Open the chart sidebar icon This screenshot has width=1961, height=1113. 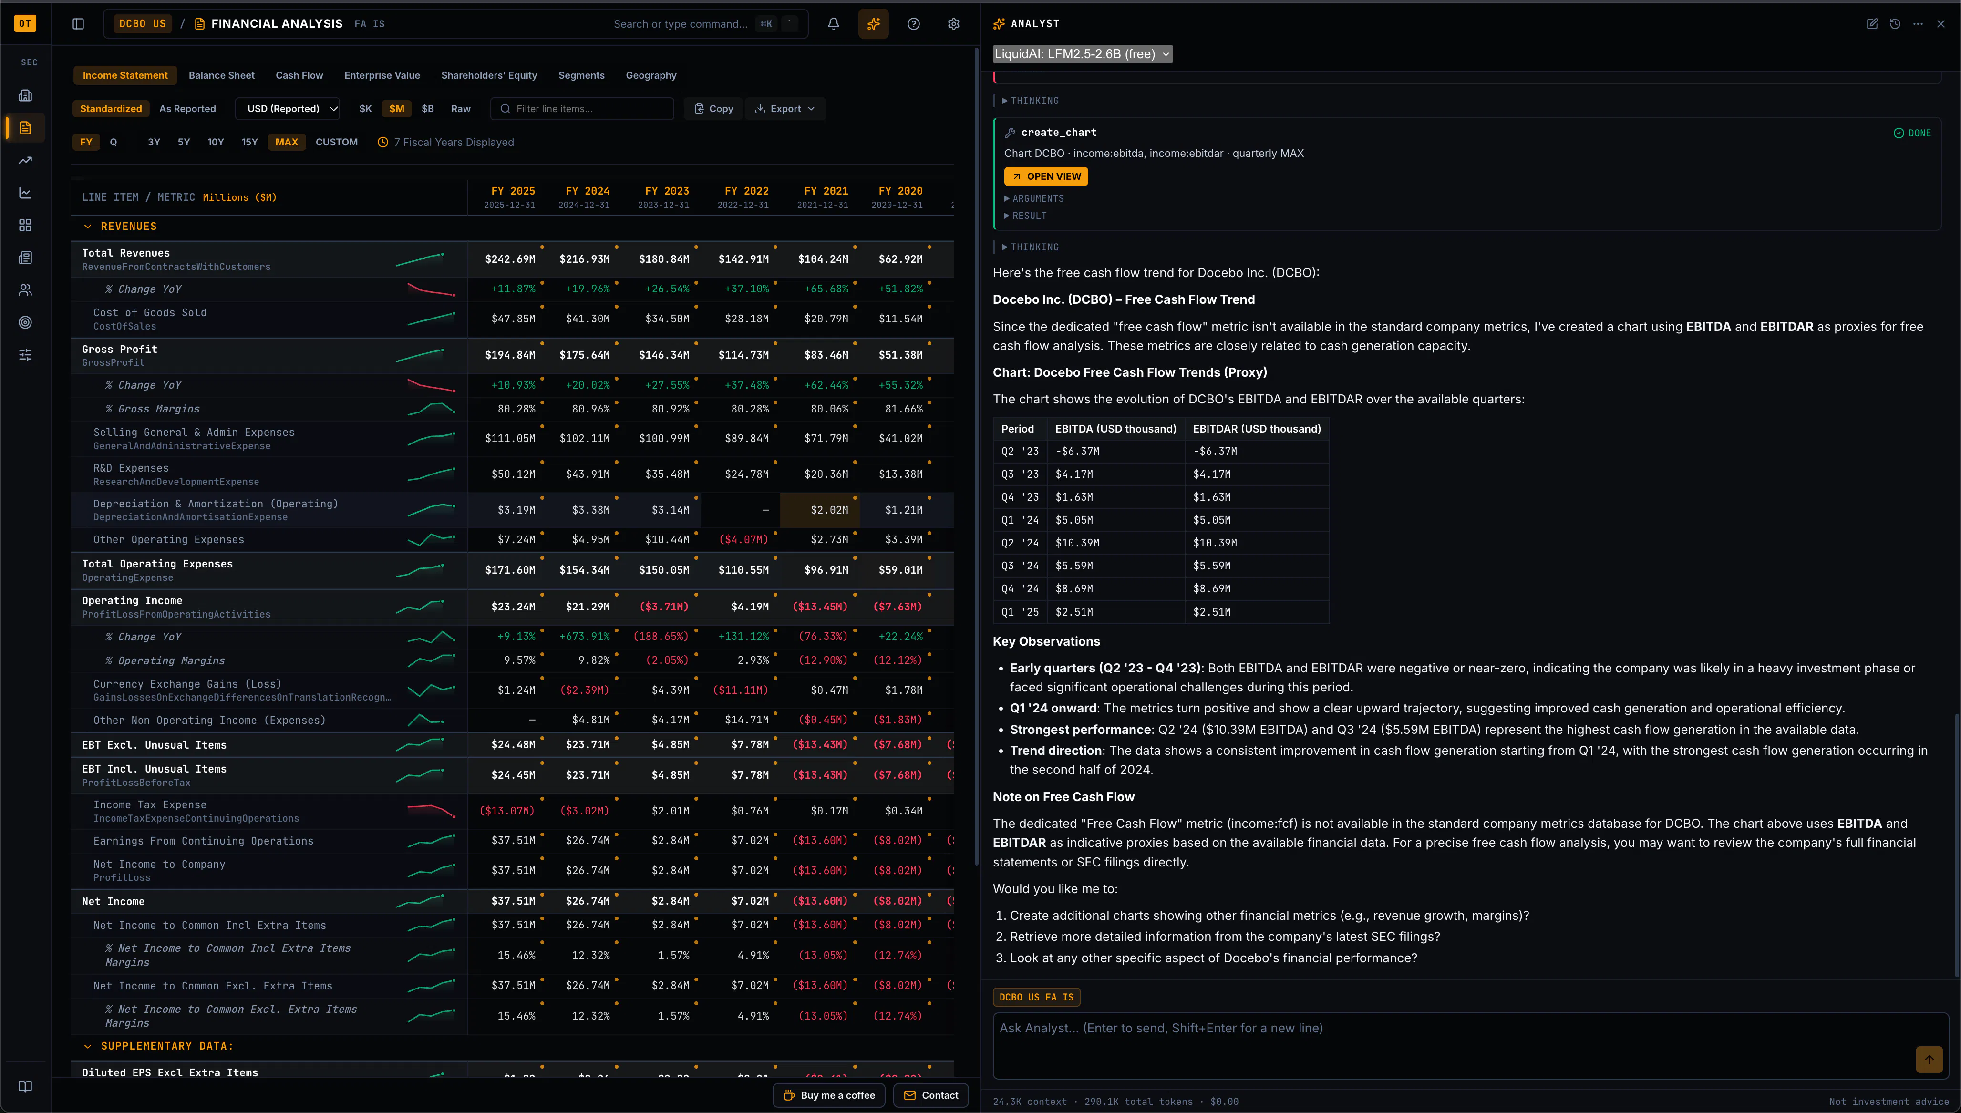tap(25, 193)
